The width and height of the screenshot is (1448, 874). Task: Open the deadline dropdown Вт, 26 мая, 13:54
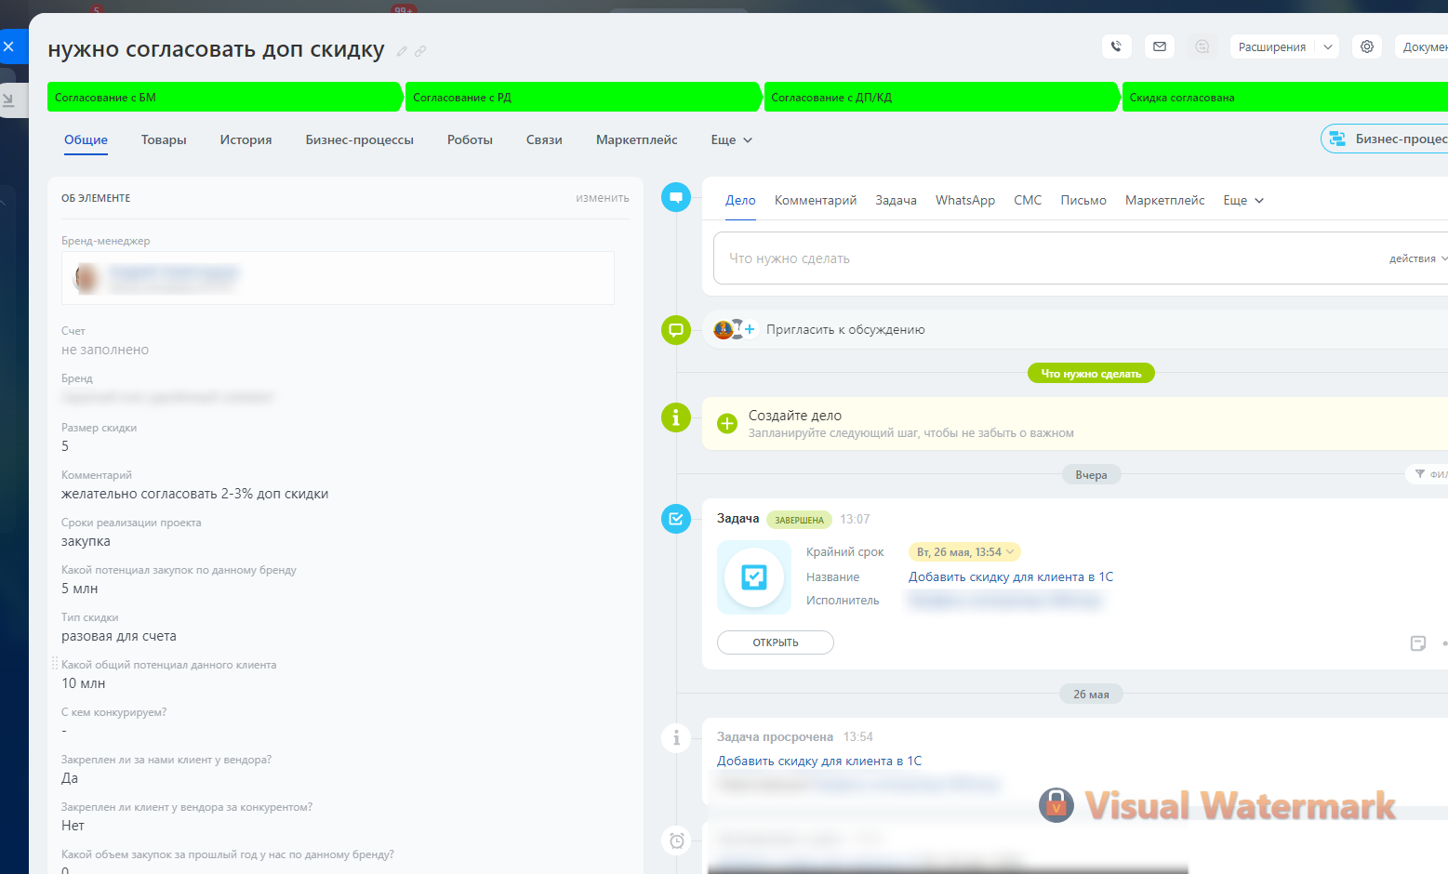click(x=964, y=552)
